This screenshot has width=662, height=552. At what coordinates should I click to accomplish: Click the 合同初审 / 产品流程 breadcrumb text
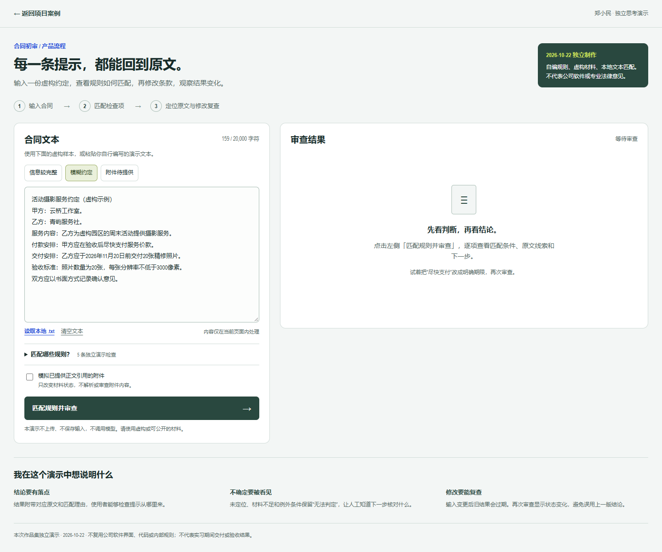click(40, 46)
